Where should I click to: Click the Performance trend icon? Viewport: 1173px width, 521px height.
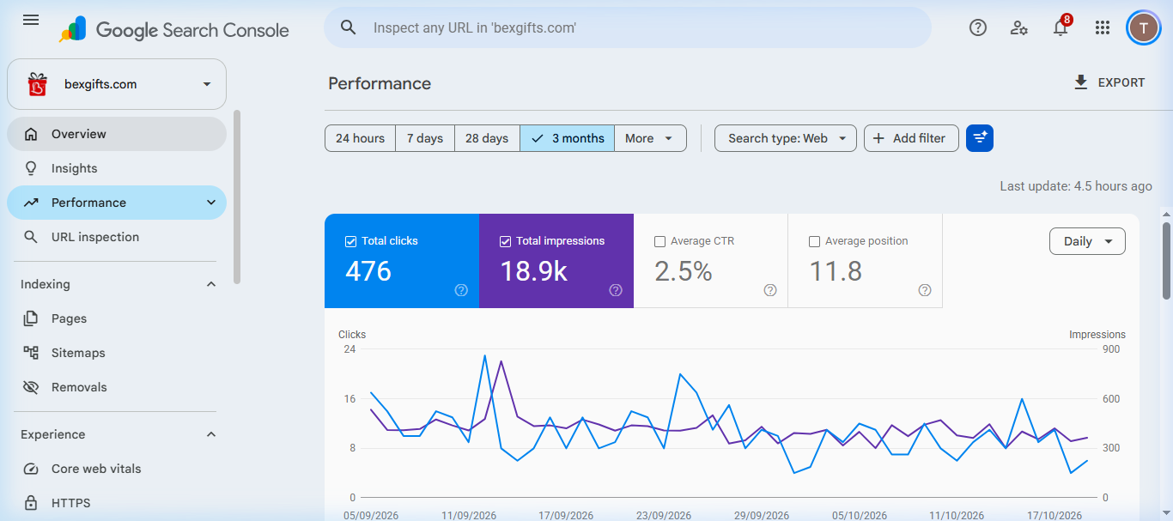(x=31, y=203)
